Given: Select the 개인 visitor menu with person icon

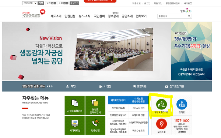Looking at the screenshot, I should (71, 86).
